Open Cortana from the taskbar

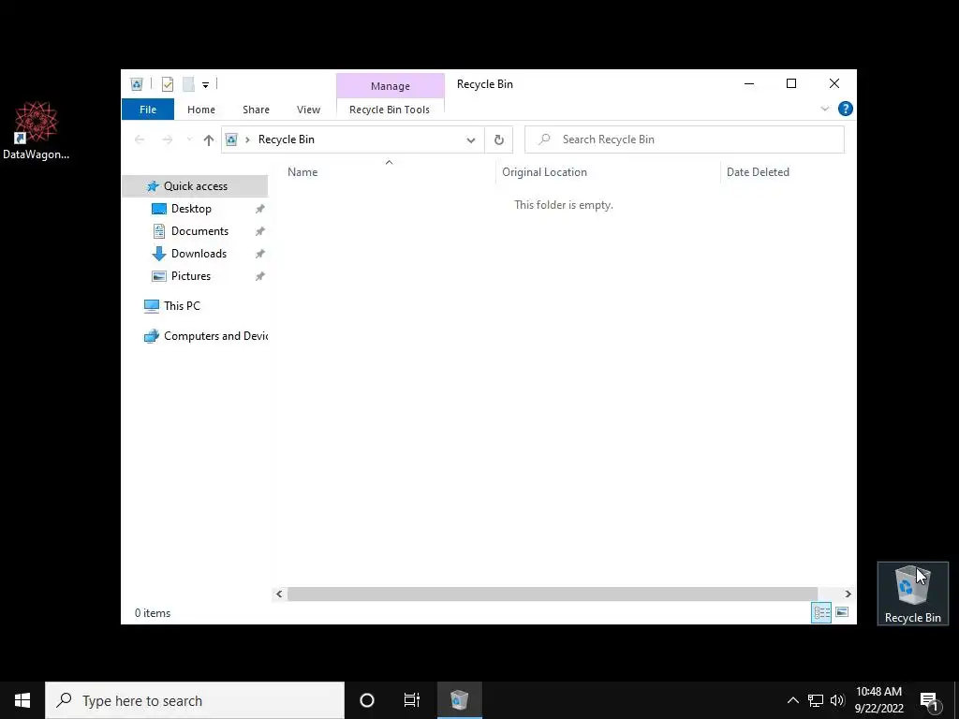tap(367, 700)
